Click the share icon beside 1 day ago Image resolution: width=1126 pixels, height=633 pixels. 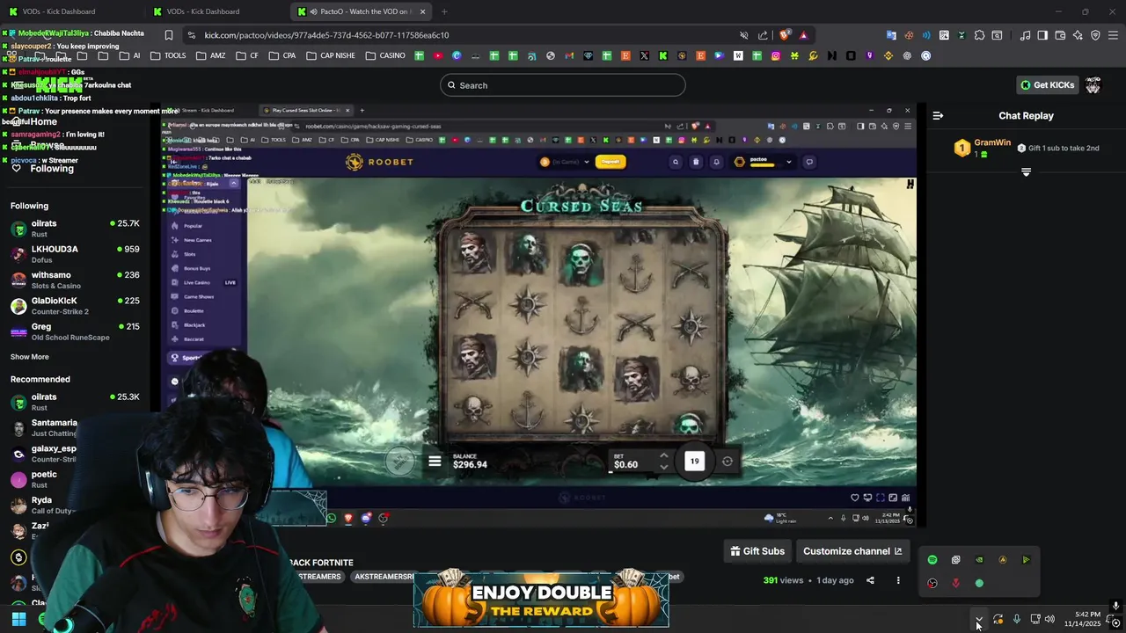click(870, 580)
